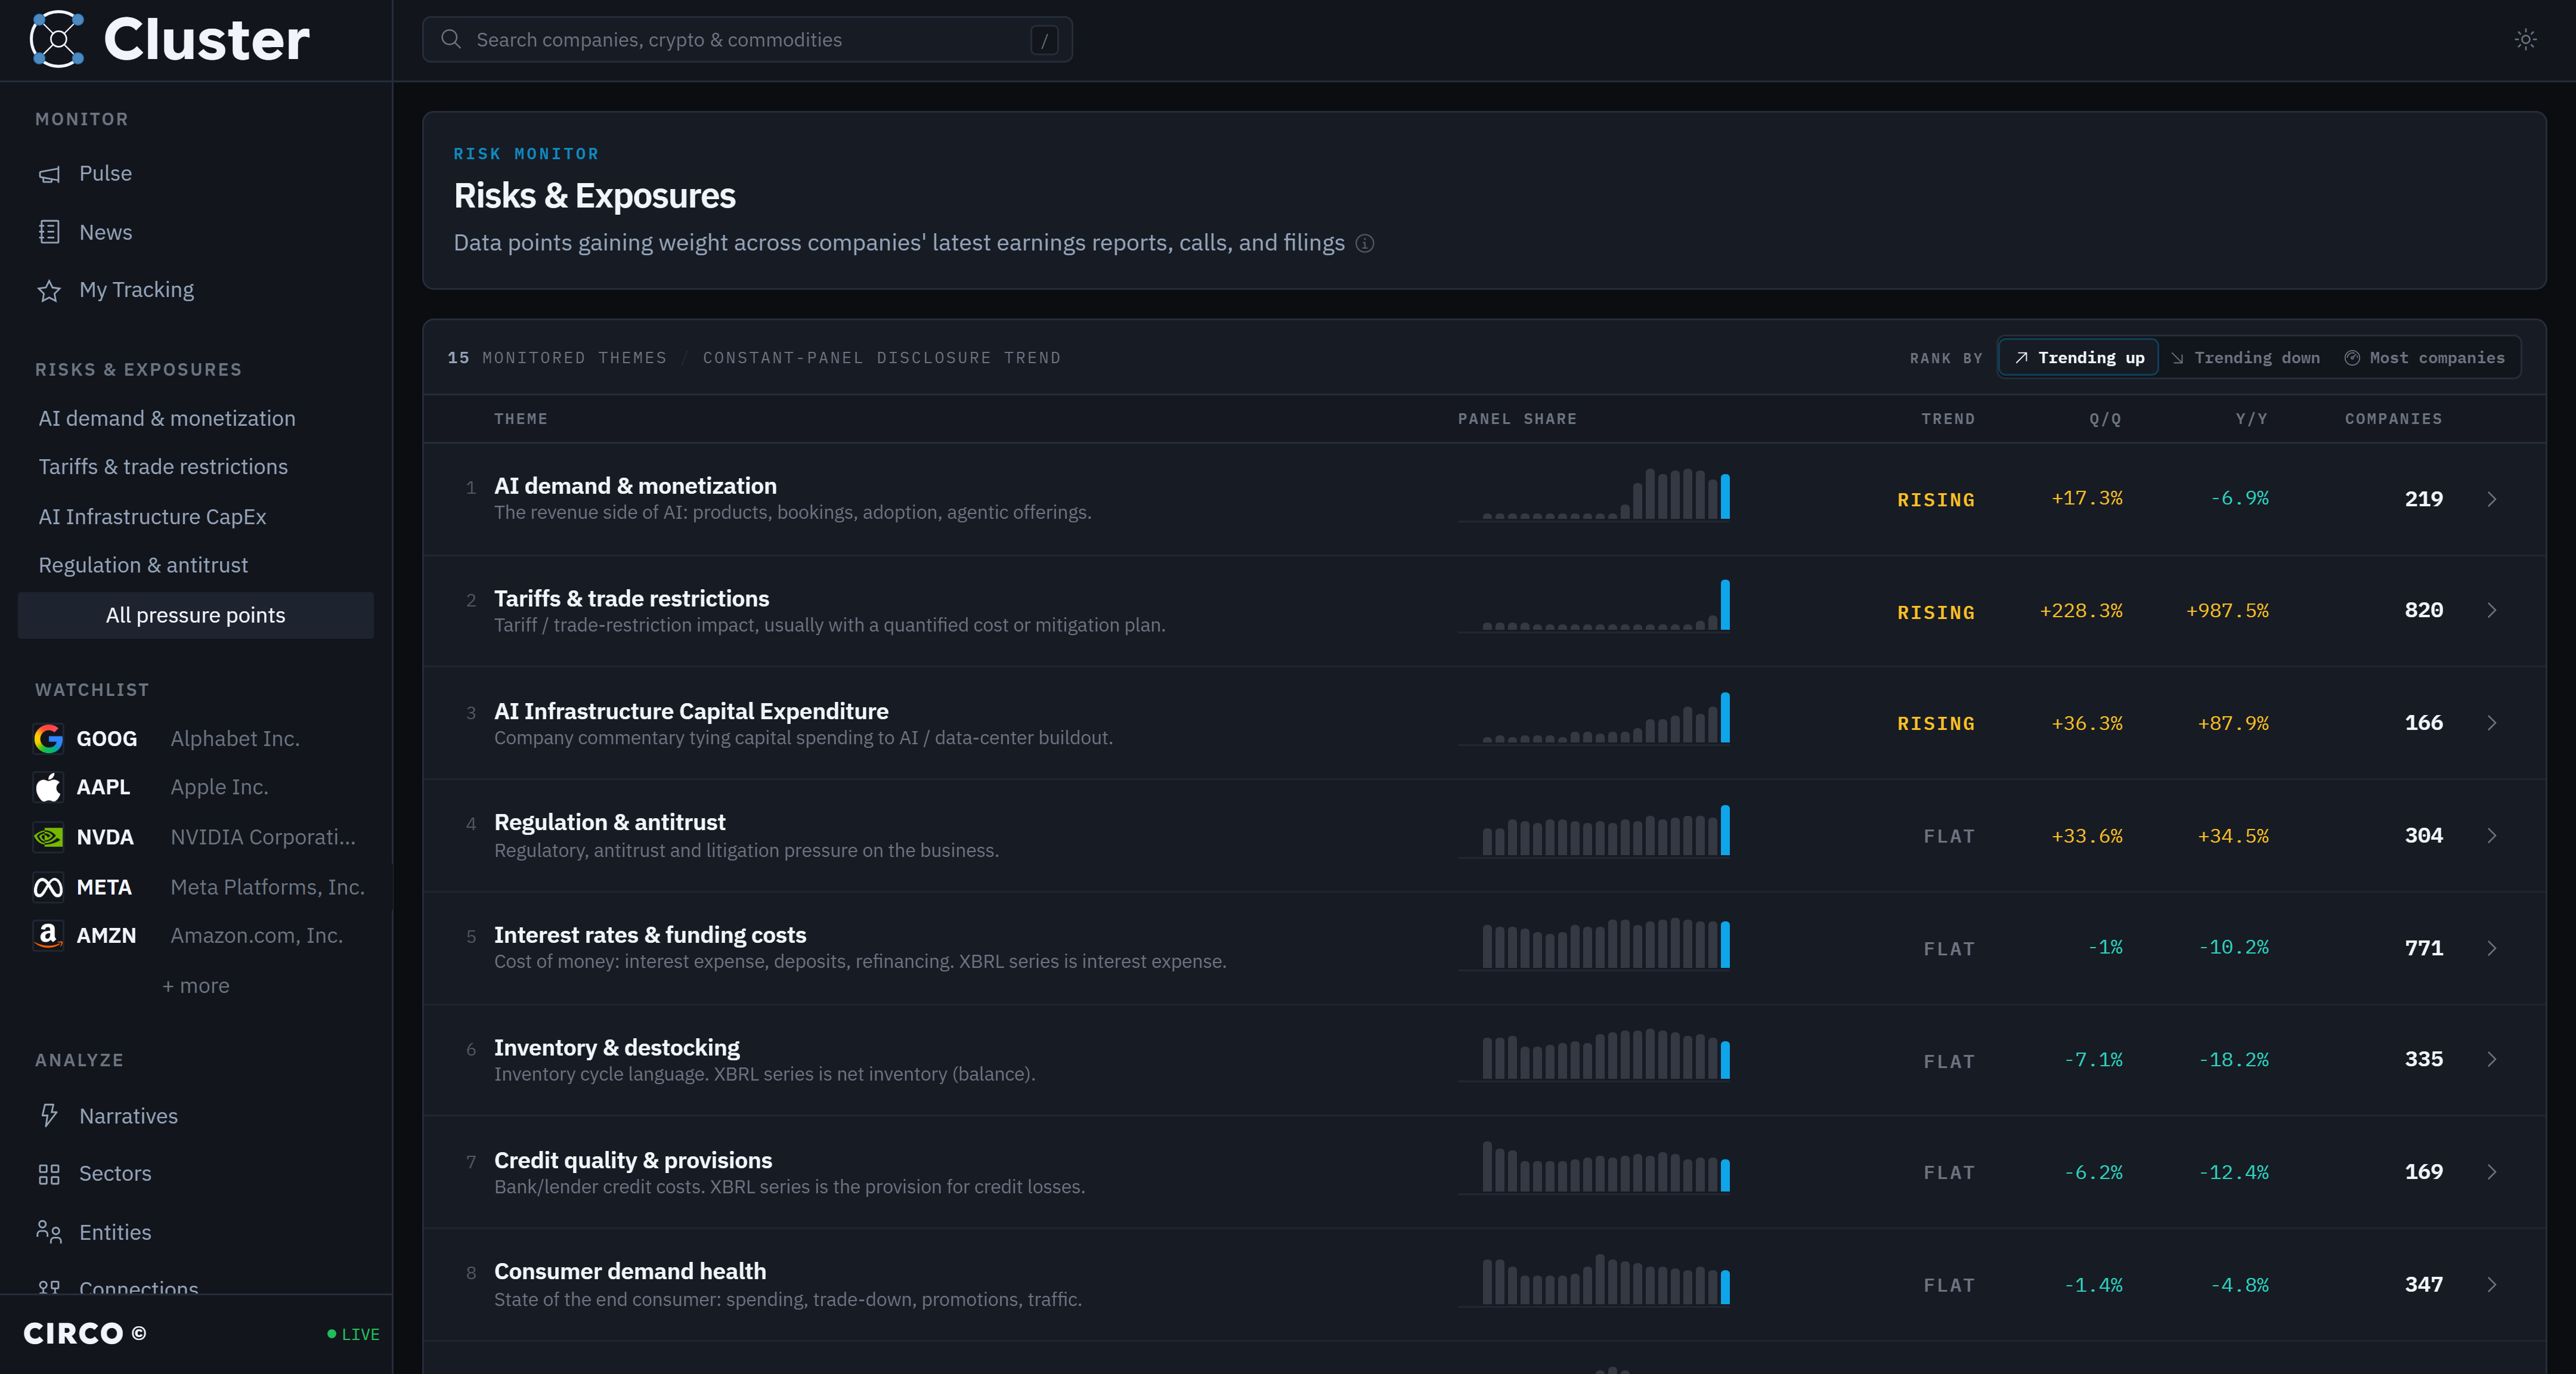Viewport: 2576px width, 1374px height.
Task: Expand the Regulation & antitrust row chevron
Action: pos(2492,835)
